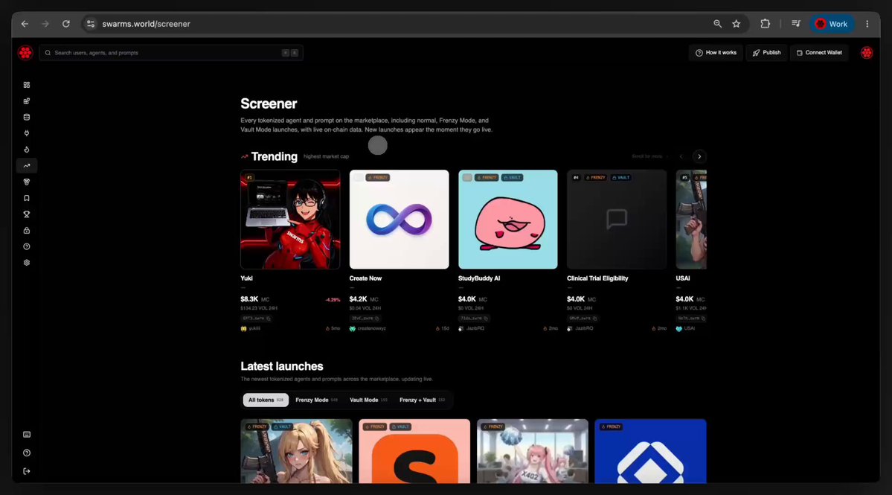The image size is (892, 495).
Task: Open the Clinical Trial Eligibility card image
Action: click(x=617, y=220)
